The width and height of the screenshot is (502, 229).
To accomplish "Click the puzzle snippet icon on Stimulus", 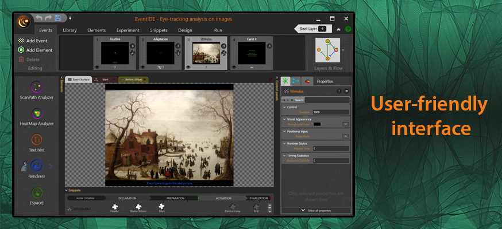I will [x=224, y=53].
